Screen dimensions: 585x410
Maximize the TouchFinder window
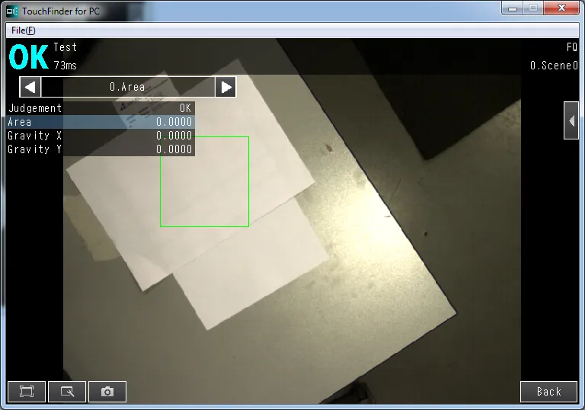(533, 8)
